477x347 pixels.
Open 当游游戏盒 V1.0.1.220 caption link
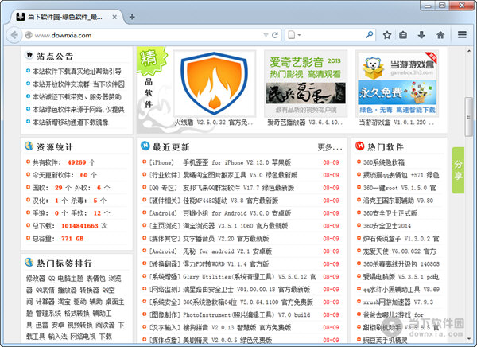tap(397, 123)
